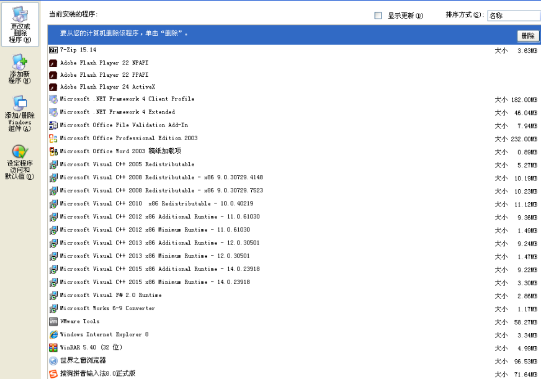
Task: Click the Visual C++ 2008 9.0.30729.4148 icon
Action: click(x=53, y=178)
